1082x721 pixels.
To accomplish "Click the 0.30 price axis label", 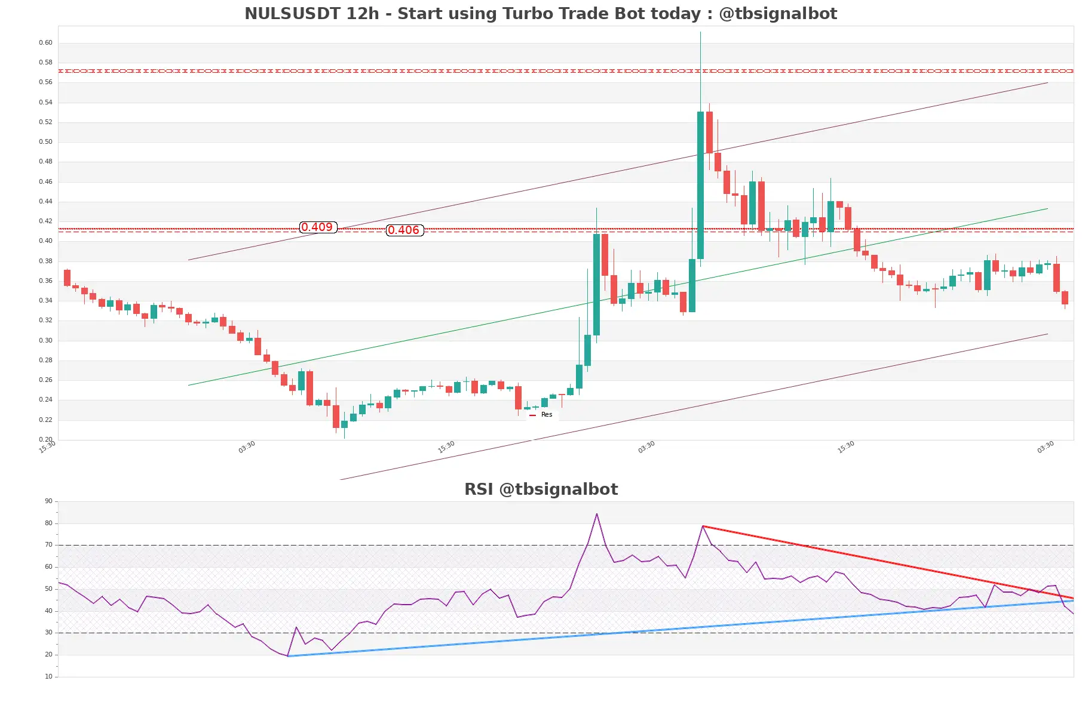I will pyautogui.click(x=45, y=340).
